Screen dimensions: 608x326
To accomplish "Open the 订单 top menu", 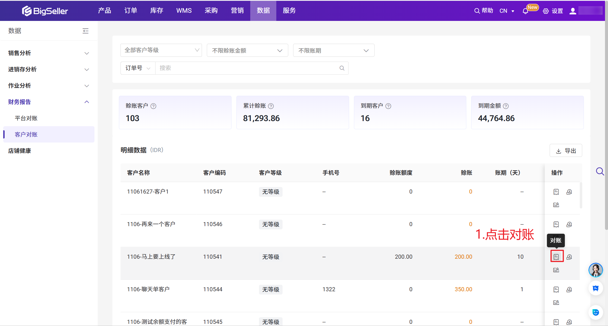I will coord(131,11).
